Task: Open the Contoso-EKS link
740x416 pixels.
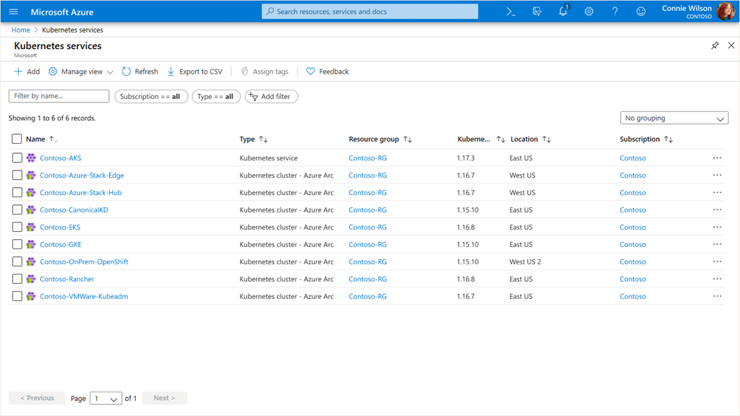Action: [60, 227]
